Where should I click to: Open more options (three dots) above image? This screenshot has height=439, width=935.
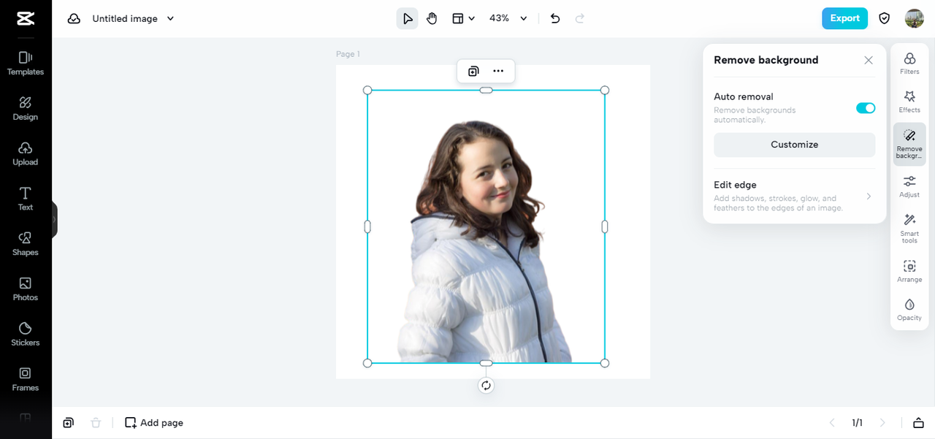pos(498,71)
